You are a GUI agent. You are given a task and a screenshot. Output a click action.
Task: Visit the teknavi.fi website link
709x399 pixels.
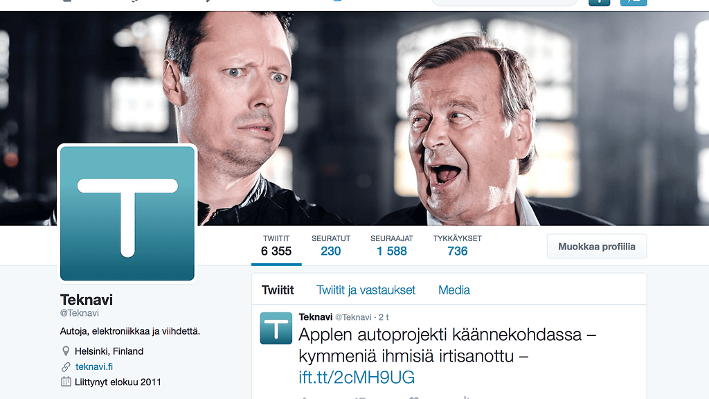coord(94,367)
